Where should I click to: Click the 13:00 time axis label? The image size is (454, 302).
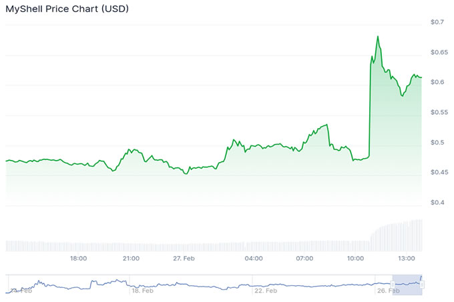pyautogui.click(x=407, y=258)
